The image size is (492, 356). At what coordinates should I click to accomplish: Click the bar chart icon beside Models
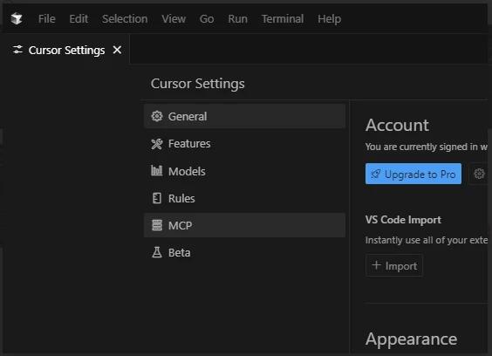pos(156,171)
